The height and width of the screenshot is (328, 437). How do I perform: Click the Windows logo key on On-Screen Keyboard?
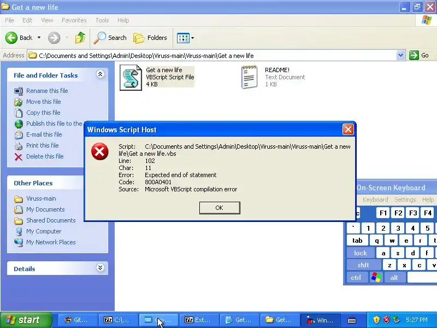pyautogui.click(x=376, y=278)
